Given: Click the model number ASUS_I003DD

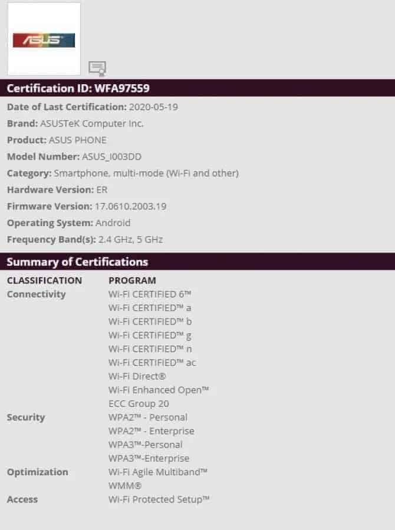Looking at the screenshot, I should [x=111, y=157].
